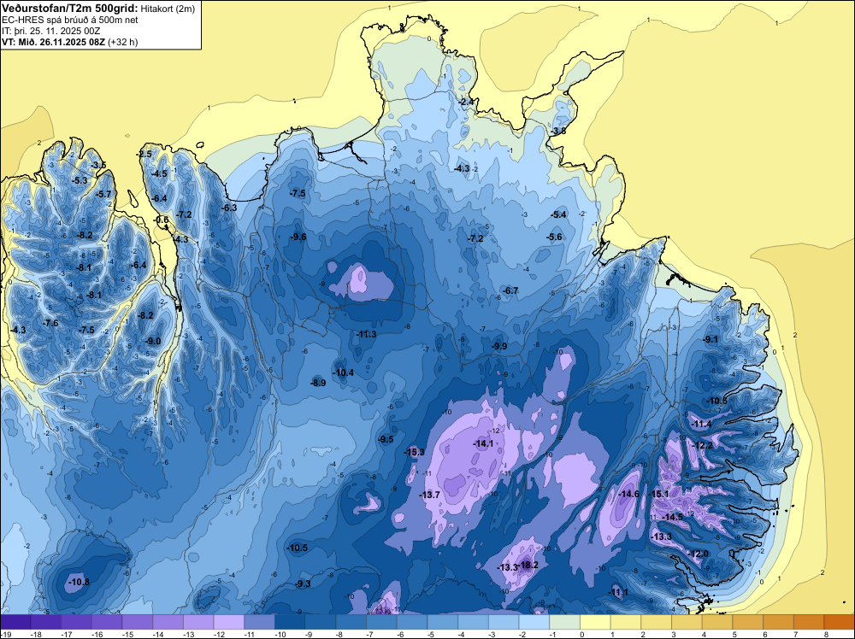Click the temperature value '-5.6'
855x639 pixels.
(x=554, y=237)
